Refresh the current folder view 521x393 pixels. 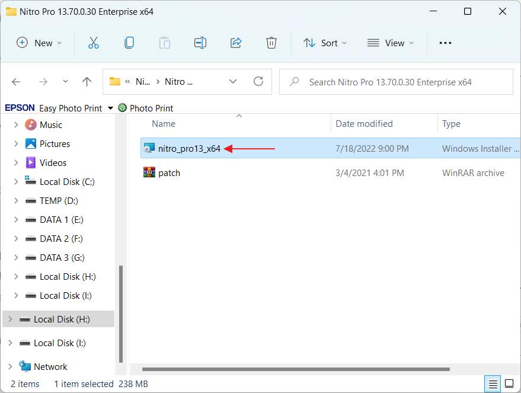click(258, 81)
